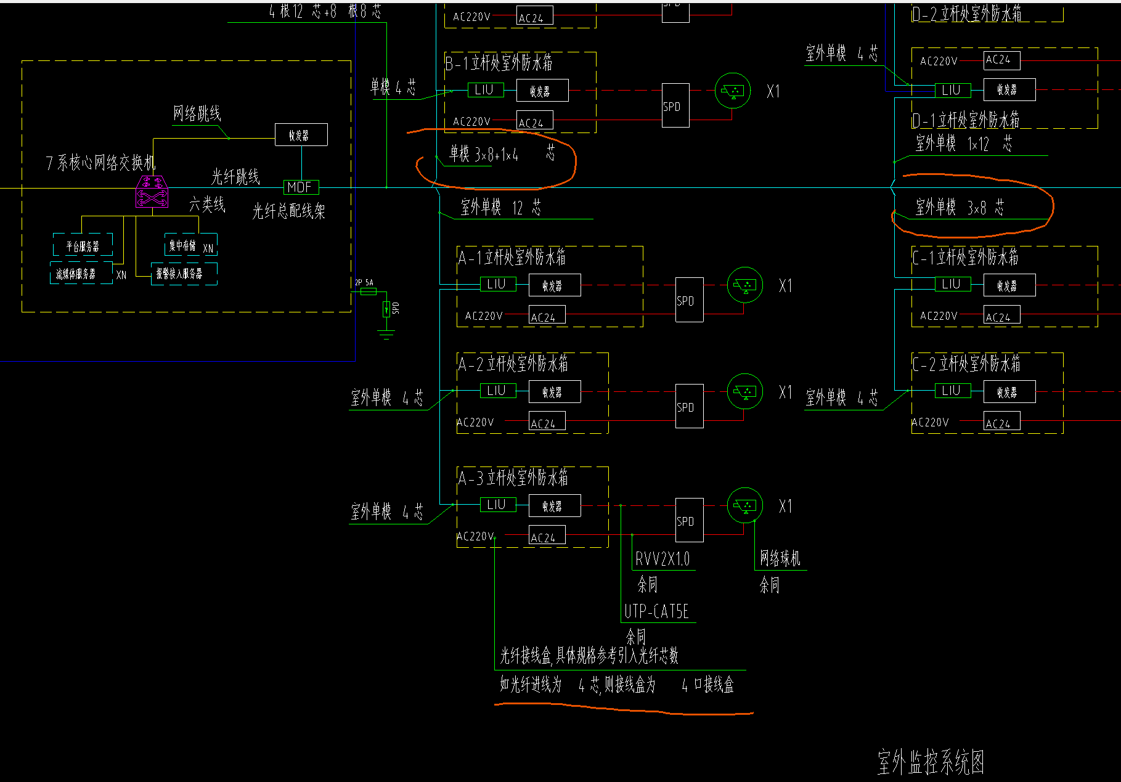Select the 六类线 label
The width and height of the screenshot is (1121, 782).
click(208, 205)
